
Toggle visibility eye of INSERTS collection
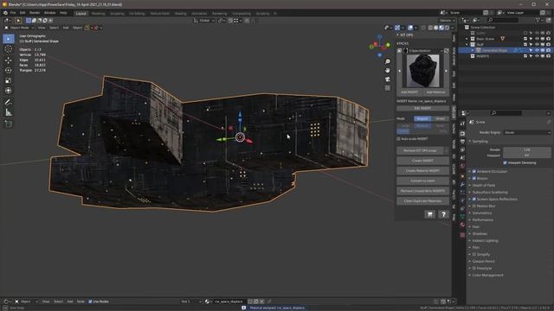pos(537,56)
